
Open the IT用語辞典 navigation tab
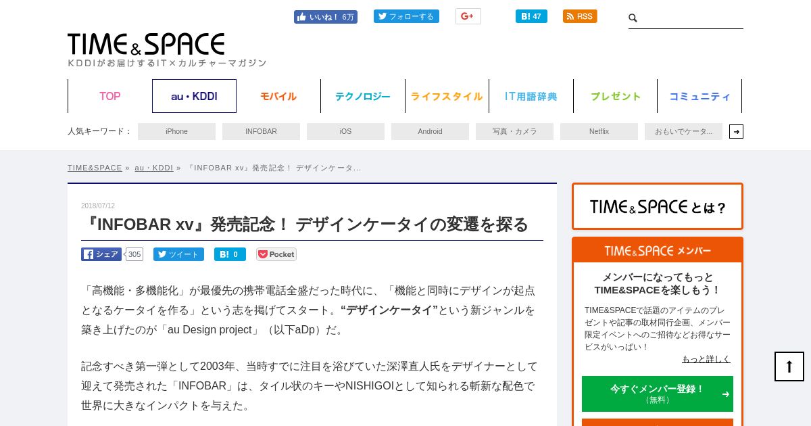[x=531, y=96]
